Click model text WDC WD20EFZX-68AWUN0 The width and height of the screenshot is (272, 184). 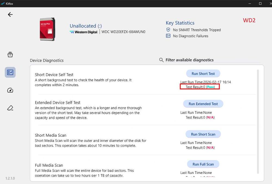(123, 32)
